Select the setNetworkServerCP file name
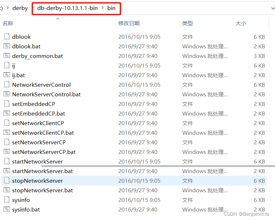The height and width of the screenshot is (220, 275). pos(39,143)
